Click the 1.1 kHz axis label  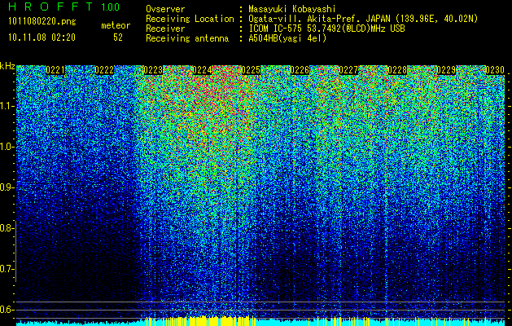click(x=7, y=106)
